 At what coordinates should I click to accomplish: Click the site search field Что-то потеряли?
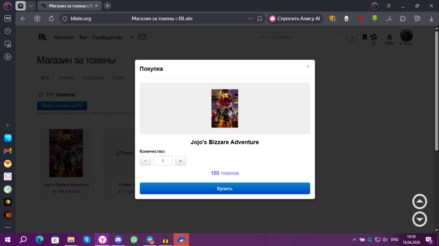pos(300,37)
